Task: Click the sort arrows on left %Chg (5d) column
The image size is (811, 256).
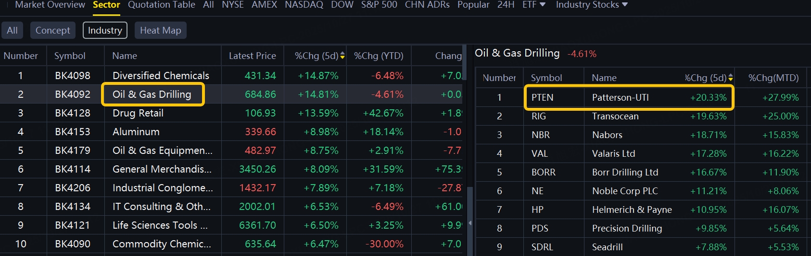Action: tap(342, 56)
